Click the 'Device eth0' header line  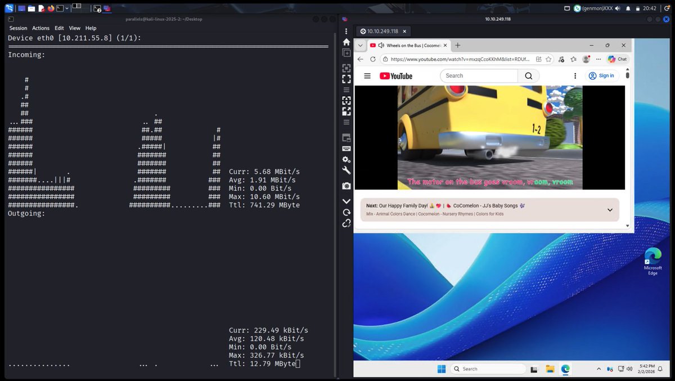point(74,38)
